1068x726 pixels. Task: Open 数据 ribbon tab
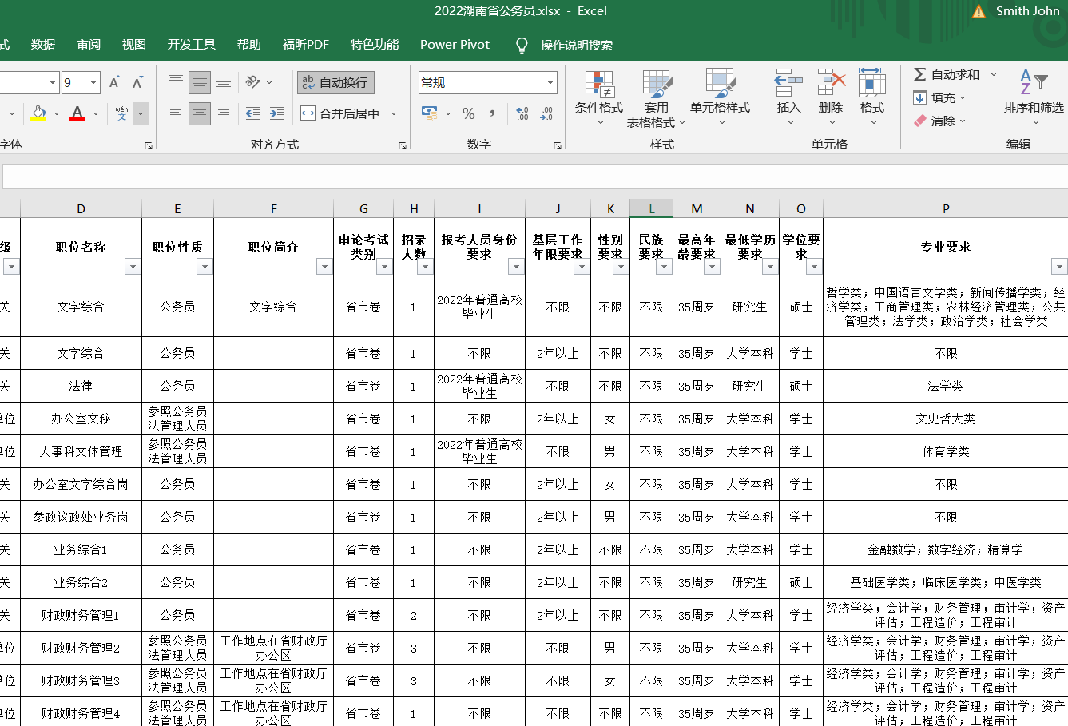pyautogui.click(x=43, y=45)
